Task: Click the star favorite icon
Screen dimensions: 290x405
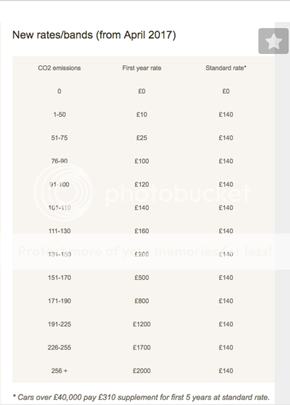Action: coord(273,41)
